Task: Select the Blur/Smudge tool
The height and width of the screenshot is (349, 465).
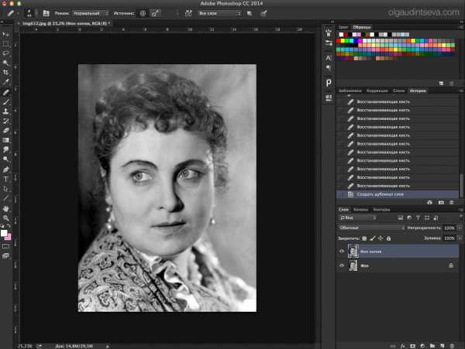Action: point(5,149)
